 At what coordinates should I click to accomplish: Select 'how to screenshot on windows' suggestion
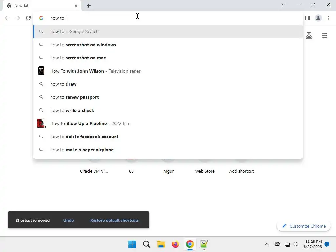pyautogui.click(x=168, y=45)
